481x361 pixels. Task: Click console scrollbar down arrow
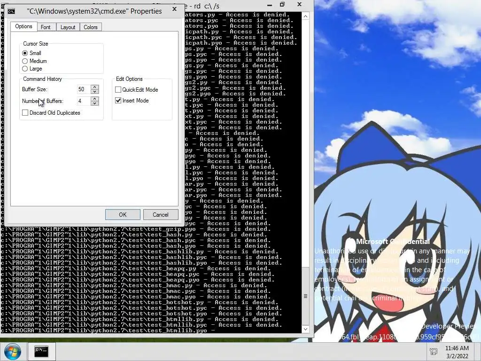[305, 329]
